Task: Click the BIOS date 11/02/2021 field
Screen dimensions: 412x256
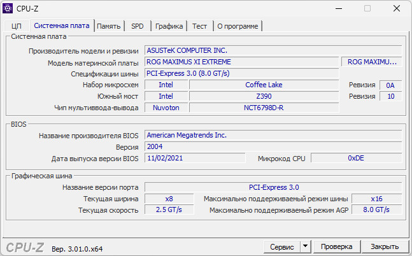Action: coord(195,158)
